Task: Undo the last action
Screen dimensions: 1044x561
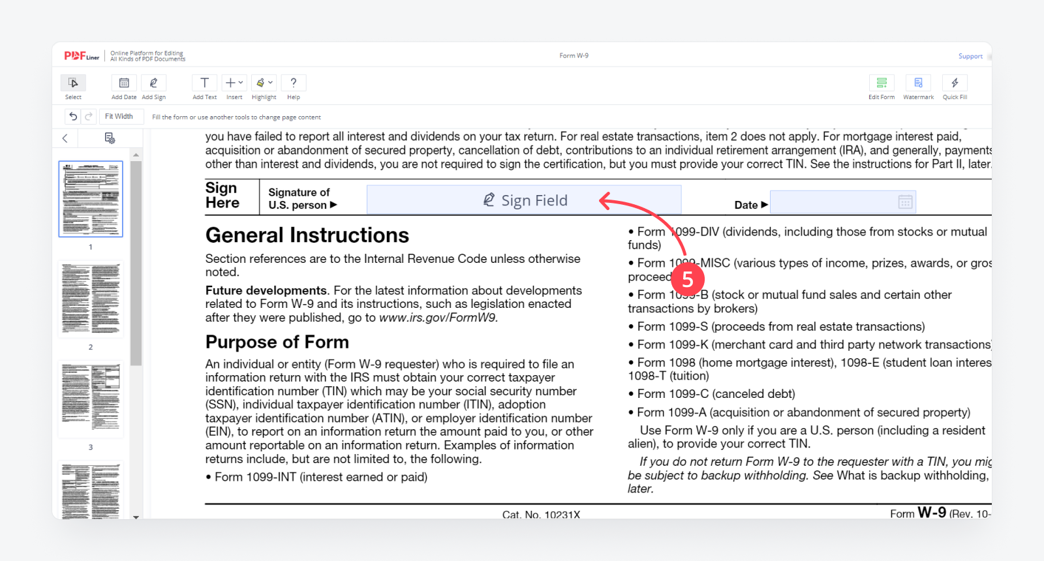Action: [73, 116]
